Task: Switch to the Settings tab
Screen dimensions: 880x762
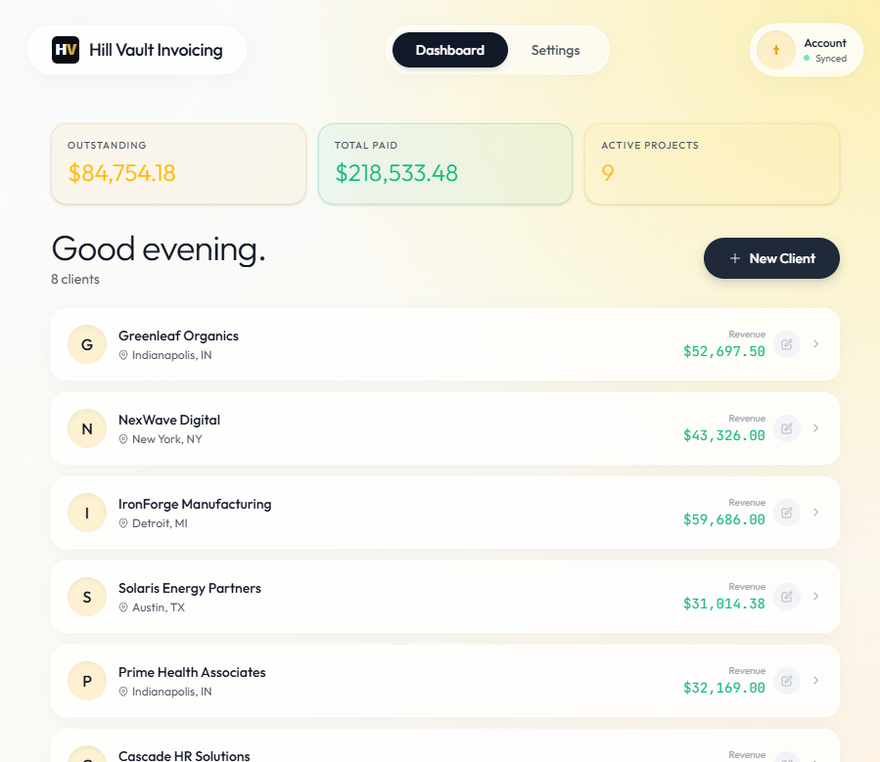Action: (555, 49)
